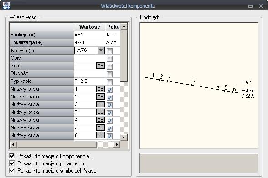Select the Pokaż column header

click(113, 27)
